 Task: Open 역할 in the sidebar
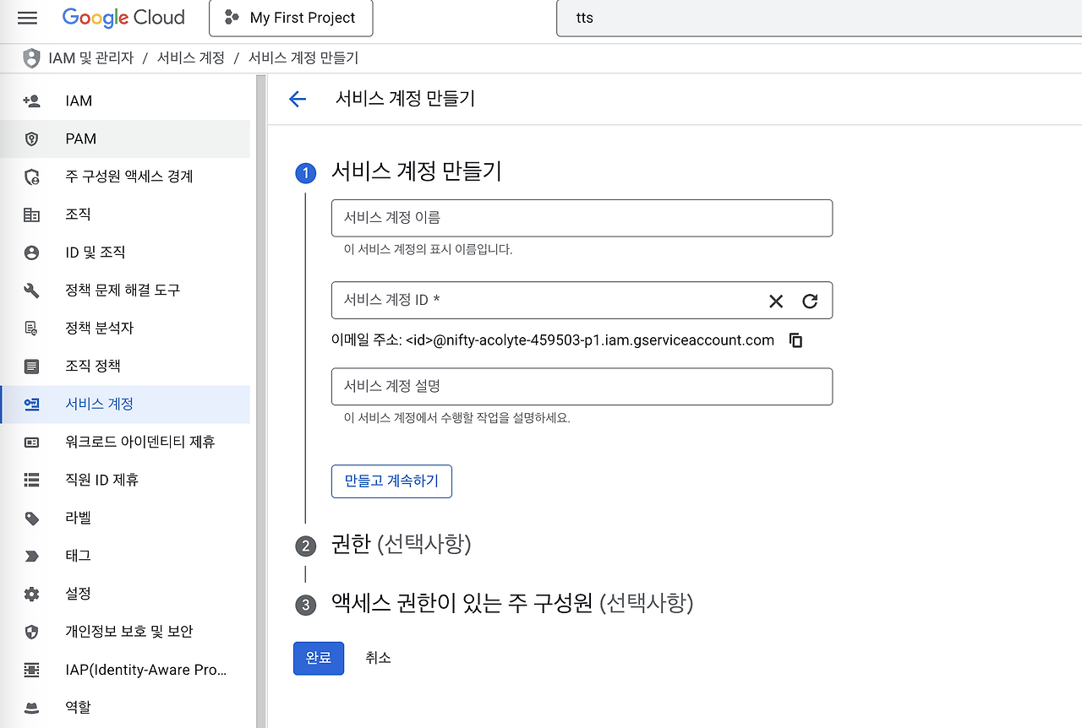point(125,708)
